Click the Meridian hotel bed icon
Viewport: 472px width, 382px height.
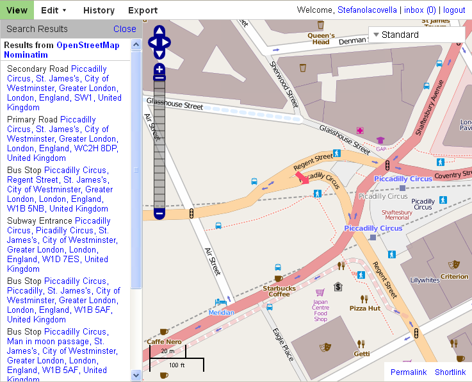pyautogui.click(x=221, y=302)
